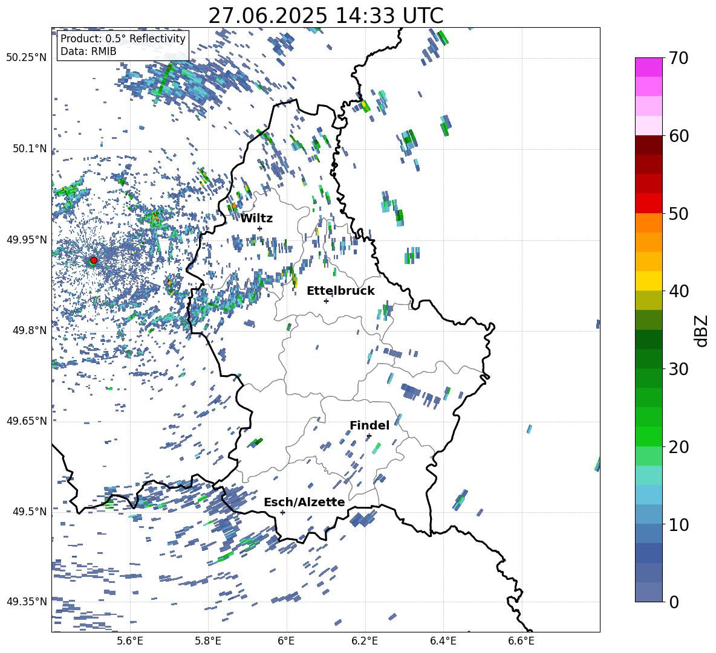Click the 49.95°N latitude label

click(x=27, y=239)
